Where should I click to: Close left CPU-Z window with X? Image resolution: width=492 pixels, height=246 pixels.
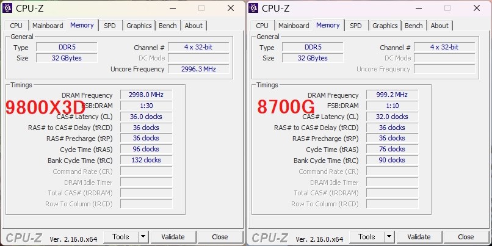click(x=231, y=8)
